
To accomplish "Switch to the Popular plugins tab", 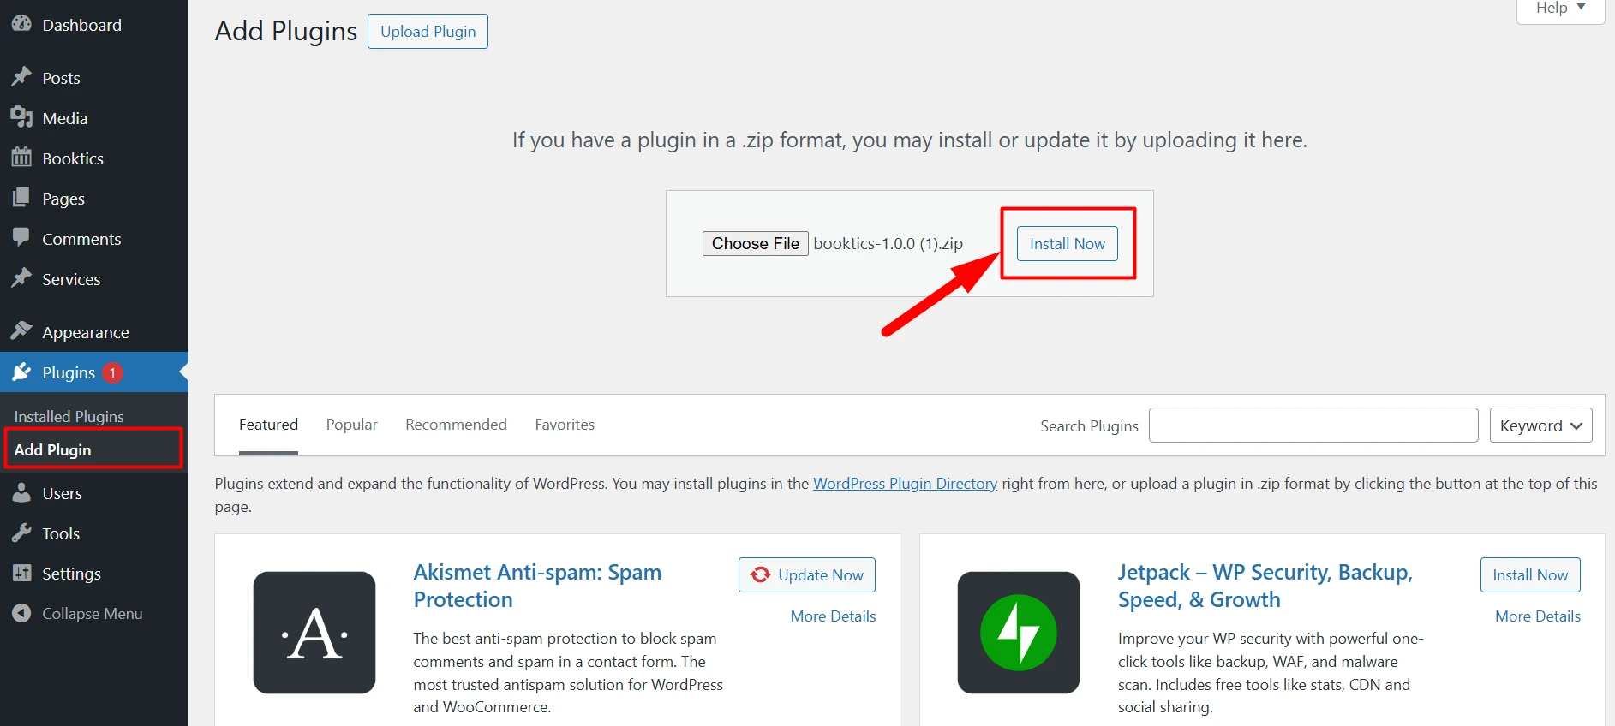I will (x=351, y=425).
